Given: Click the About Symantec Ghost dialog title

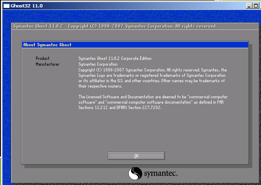Looking at the screenshot, I should click(47, 45).
